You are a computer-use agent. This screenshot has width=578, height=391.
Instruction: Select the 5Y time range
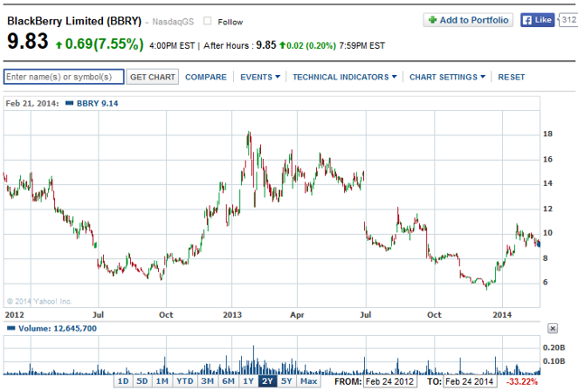[x=286, y=381]
